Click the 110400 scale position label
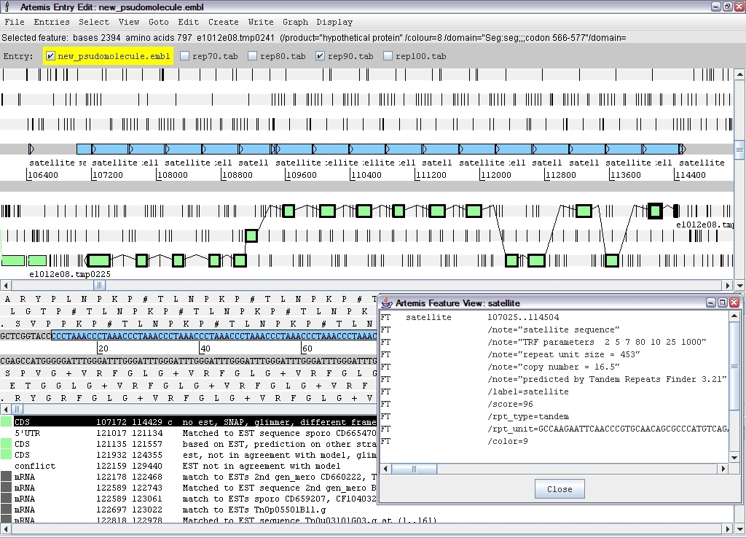 pyautogui.click(x=367, y=175)
